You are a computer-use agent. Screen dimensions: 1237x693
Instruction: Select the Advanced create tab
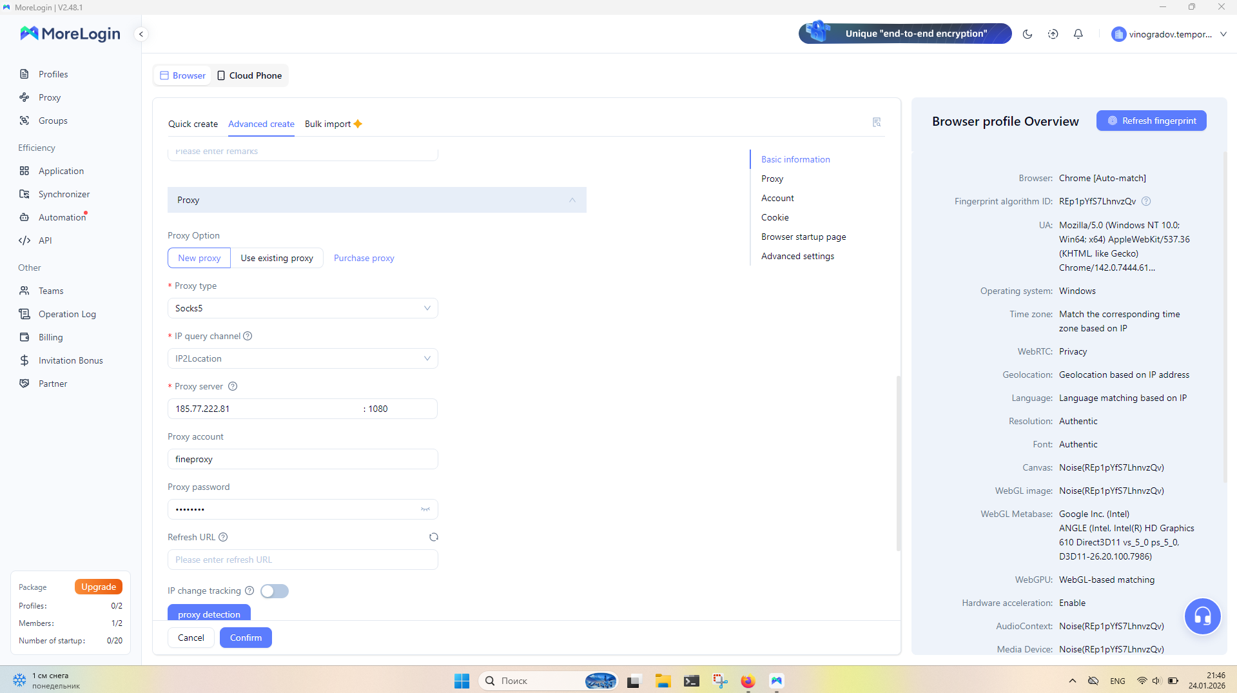point(261,124)
